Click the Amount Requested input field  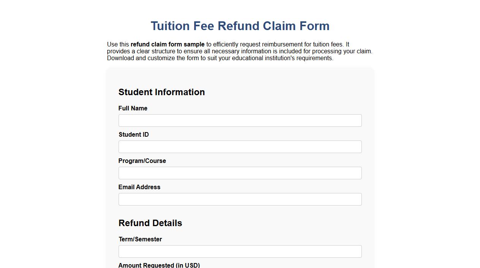click(x=240, y=266)
